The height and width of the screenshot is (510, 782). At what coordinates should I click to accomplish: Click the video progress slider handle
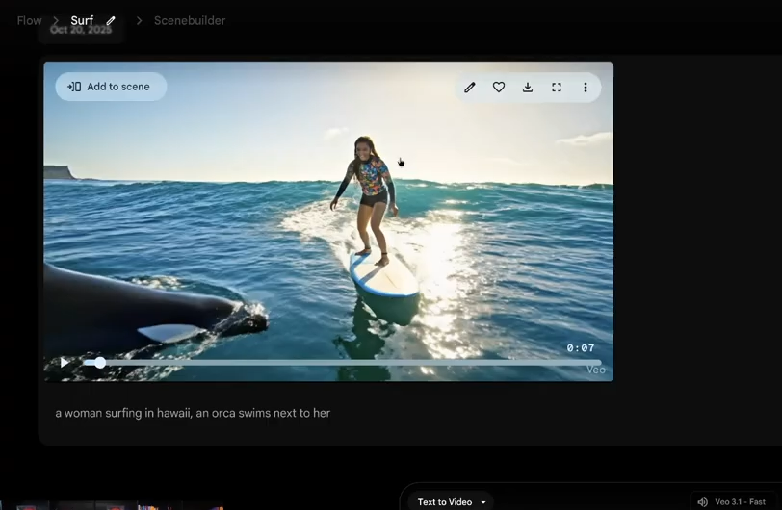click(x=100, y=363)
